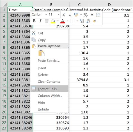Screen dimensions: 133x132
Task: Increase decimal places icon
Action: pyautogui.click(x=82, y=21)
